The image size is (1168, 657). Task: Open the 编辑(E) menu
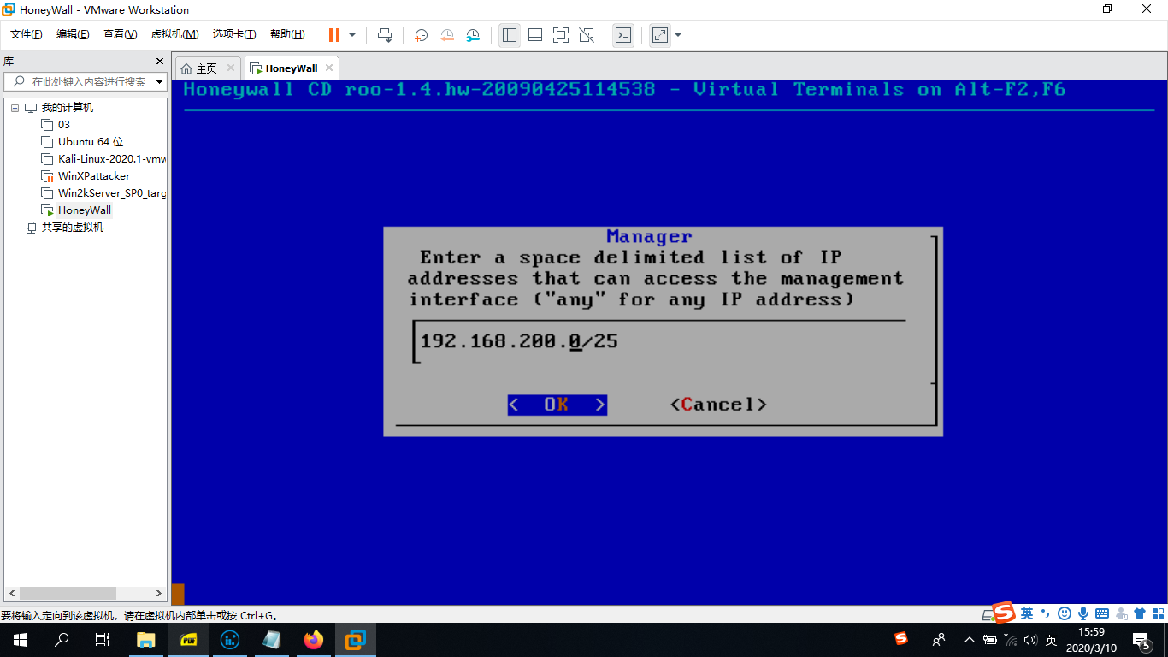pos(73,34)
